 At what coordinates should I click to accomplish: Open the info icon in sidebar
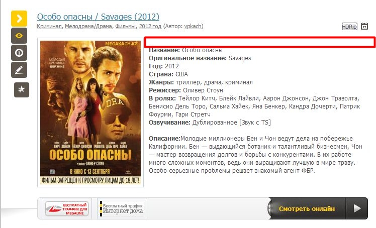(x=19, y=53)
